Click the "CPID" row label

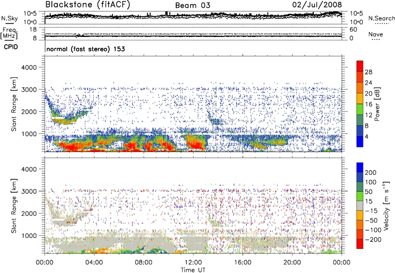click(11, 47)
